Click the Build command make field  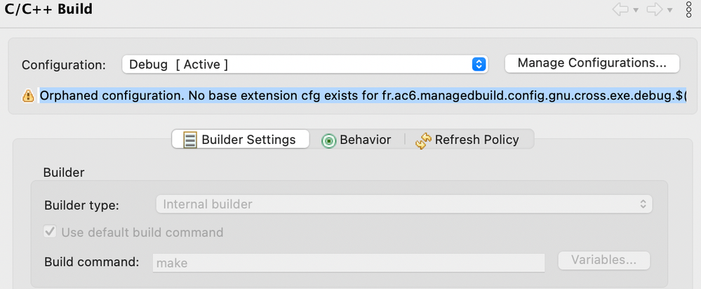(x=349, y=262)
